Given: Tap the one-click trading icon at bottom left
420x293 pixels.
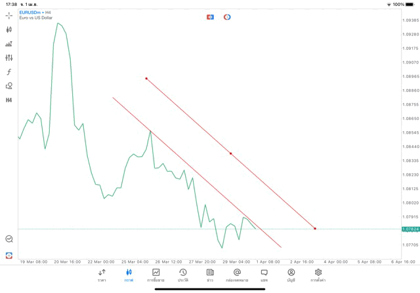Looking at the screenshot, I should coord(9,255).
